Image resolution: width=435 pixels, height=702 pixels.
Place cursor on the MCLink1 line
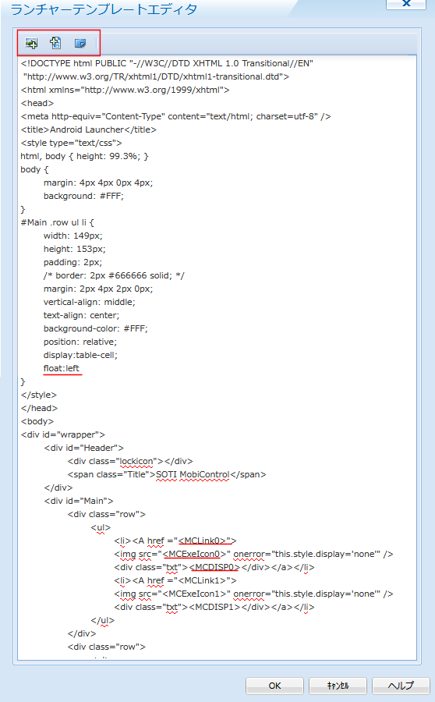[175, 580]
